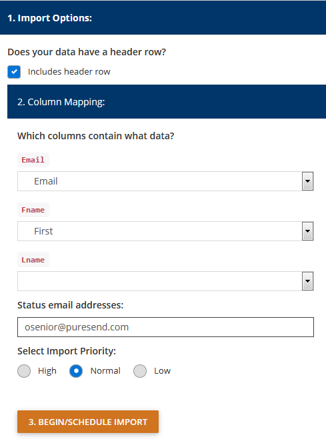This screenshot has height=441, width=326.
Task: Click the Status email addresses input field
Action: pyautogui.click(x=165, y=327)
